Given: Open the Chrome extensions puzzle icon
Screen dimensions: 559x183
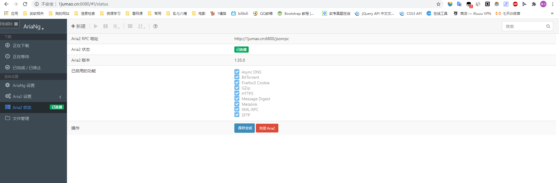Looking at the screenshot, I should coord(534,4).
